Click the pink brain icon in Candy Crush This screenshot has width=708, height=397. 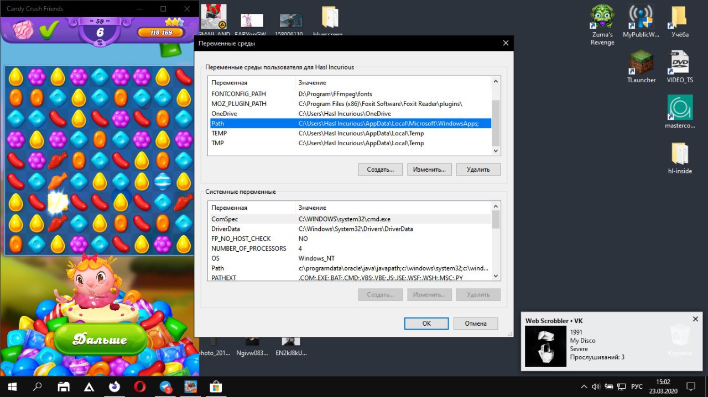pyautogui.click(x=23, y=29)
